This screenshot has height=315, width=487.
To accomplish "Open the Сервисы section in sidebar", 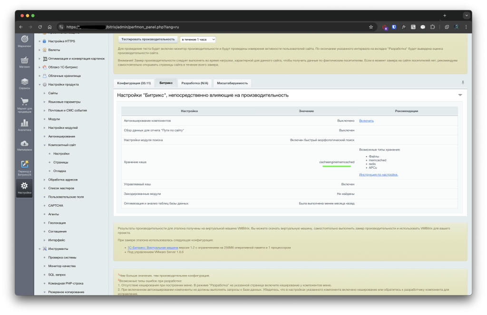I will click(x=24, y=84).
